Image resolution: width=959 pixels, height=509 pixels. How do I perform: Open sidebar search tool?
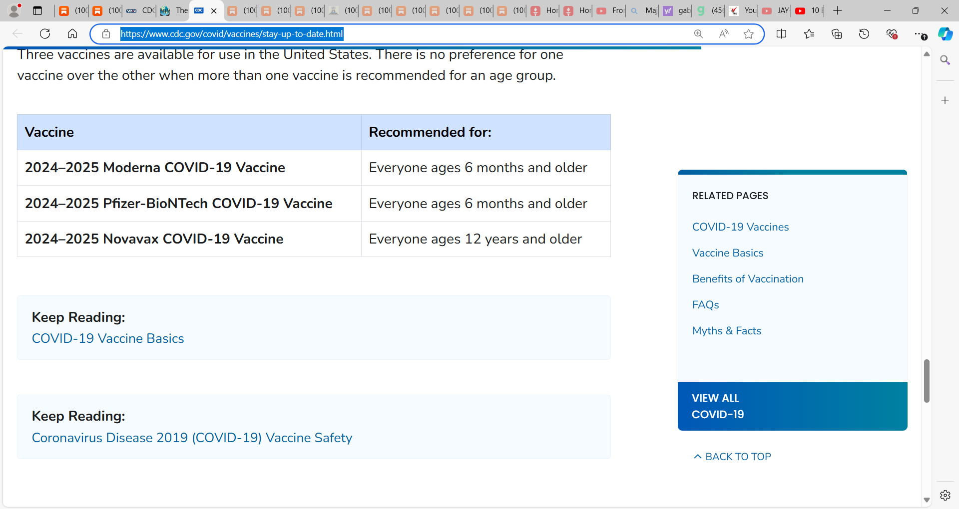pyautogui.click(x=945, y=60)
